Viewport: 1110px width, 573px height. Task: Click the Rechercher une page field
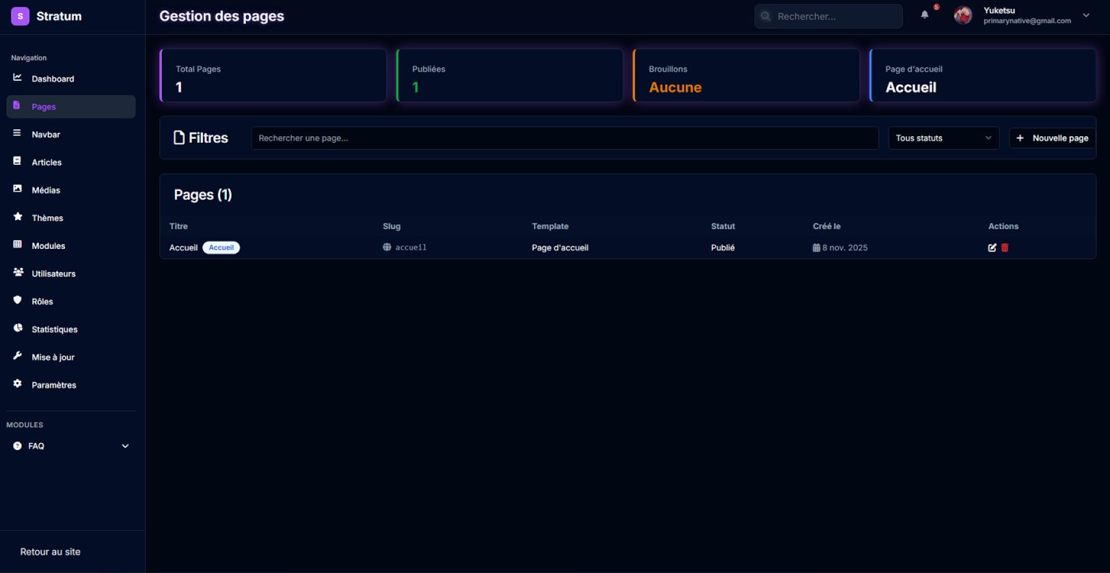coord(564,138)
